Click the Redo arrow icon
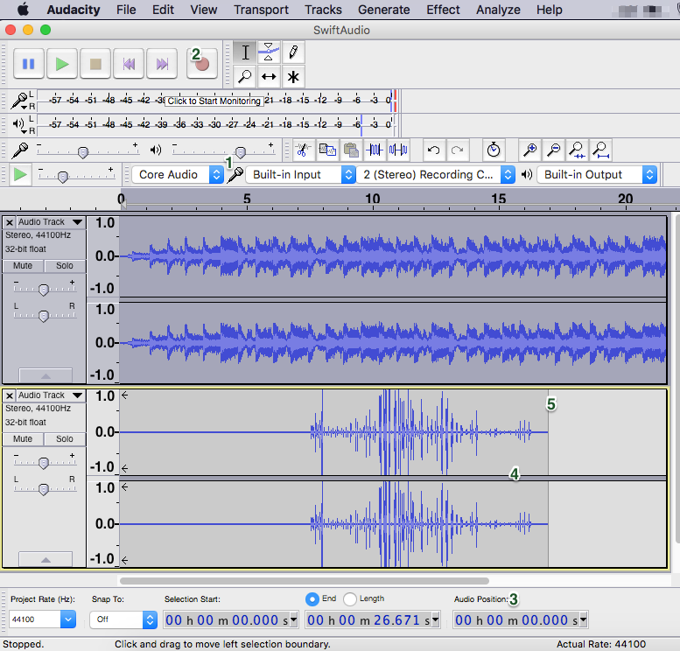Screen dimensions: 680x651 tap(457, 150)
